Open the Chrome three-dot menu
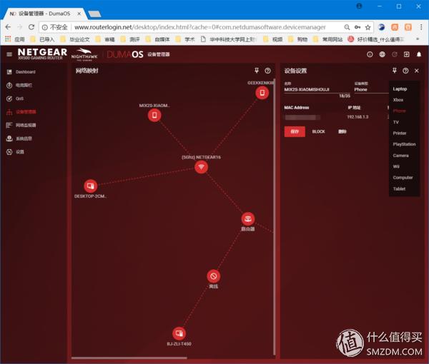This screenshot has width=429, height=364. 421,27
